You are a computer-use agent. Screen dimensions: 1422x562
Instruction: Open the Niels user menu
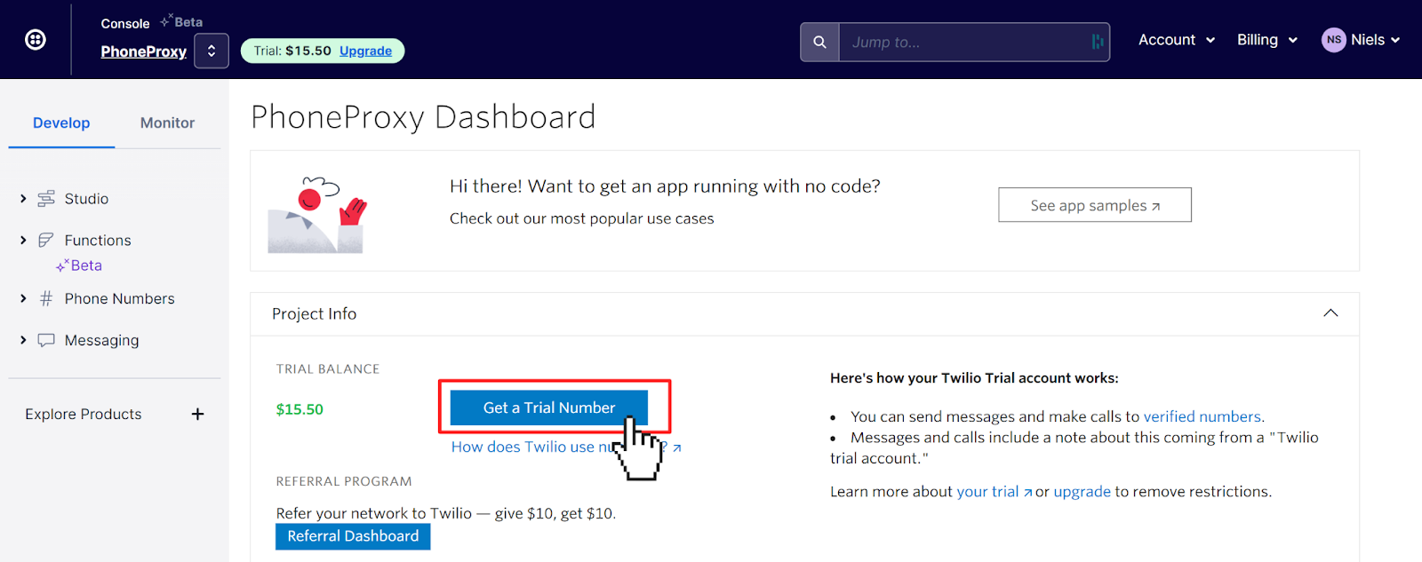click(1361, 40)
